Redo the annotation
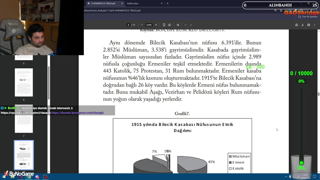Viewport: 320px width, 180px height. point(191,25)
